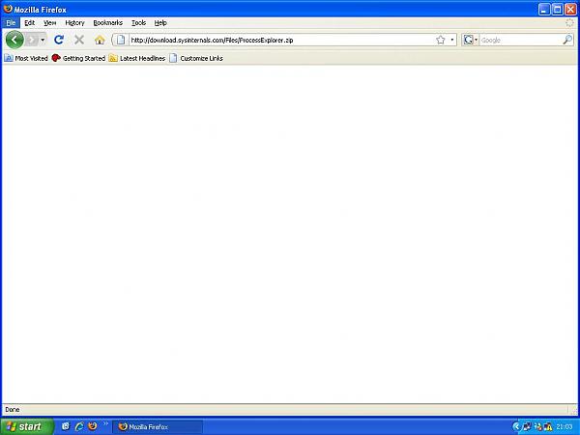Show desktop via quick launch icon
This screenshot has height=435, width=580.
point(66,426)
